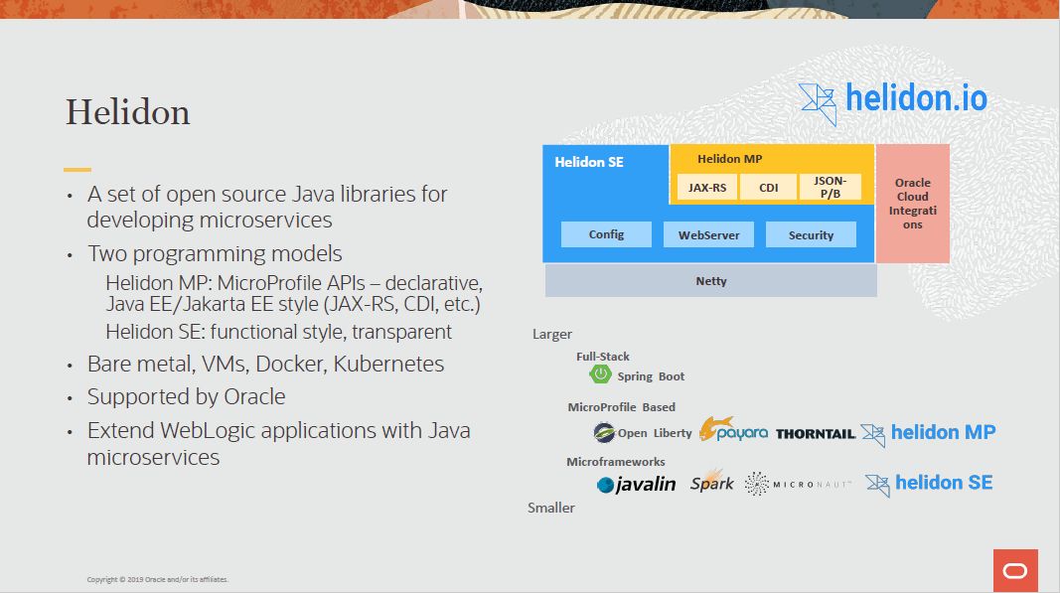Click the Helidon slide title

point(128,112)
